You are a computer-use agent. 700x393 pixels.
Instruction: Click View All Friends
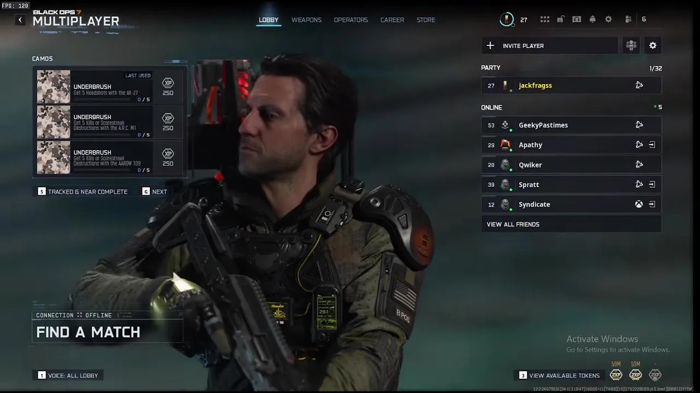click(x=571, y=224)
